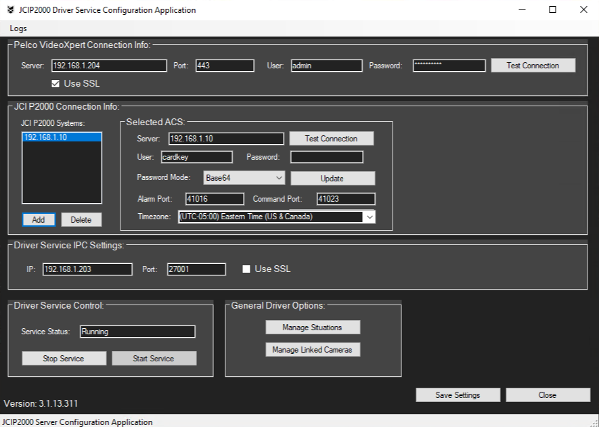Update the ACS password settings
The width and height of the screenshot is (599, 427).
pyautogui.click(x=333, y=177)
